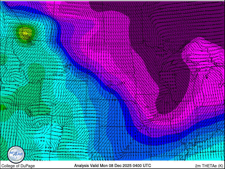The height and width of the screenshot is (169, 225).
Task: Click the College of DuPage label
Action: coord(18,166)
